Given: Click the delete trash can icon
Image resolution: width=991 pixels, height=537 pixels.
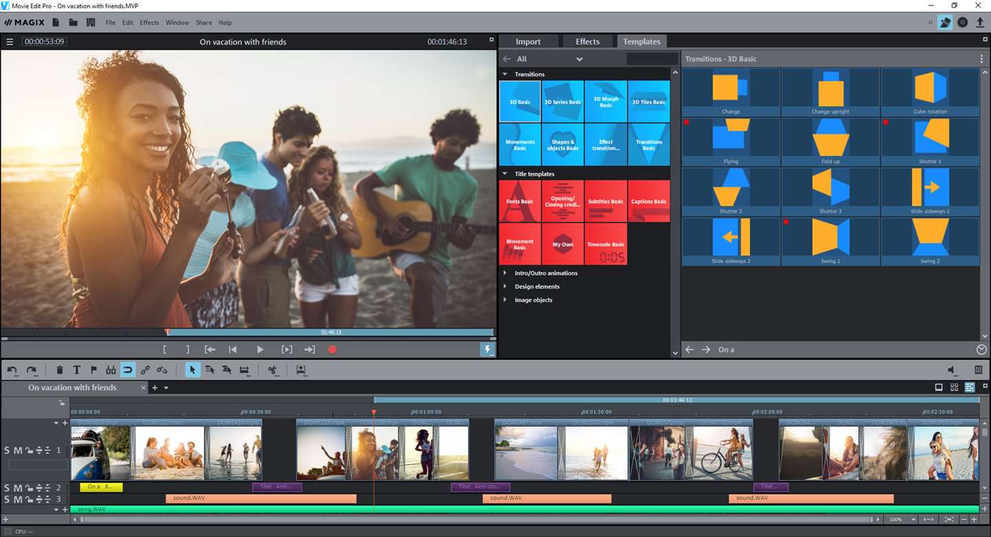Looking at the screenshot, I should [x=60, y=370].
